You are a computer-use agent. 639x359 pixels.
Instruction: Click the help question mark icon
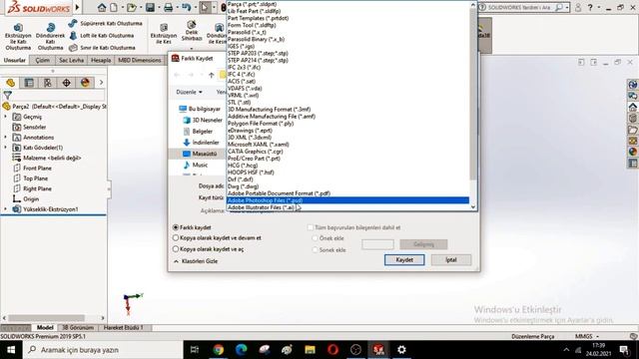click(x=590, y=7)
